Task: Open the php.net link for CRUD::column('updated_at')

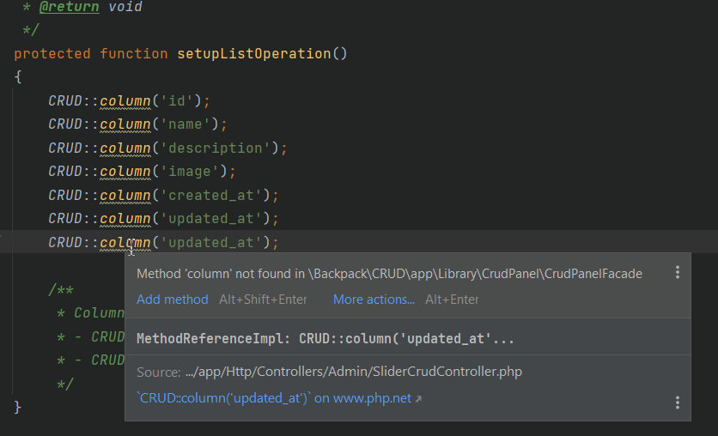Action: pos(274,398)
